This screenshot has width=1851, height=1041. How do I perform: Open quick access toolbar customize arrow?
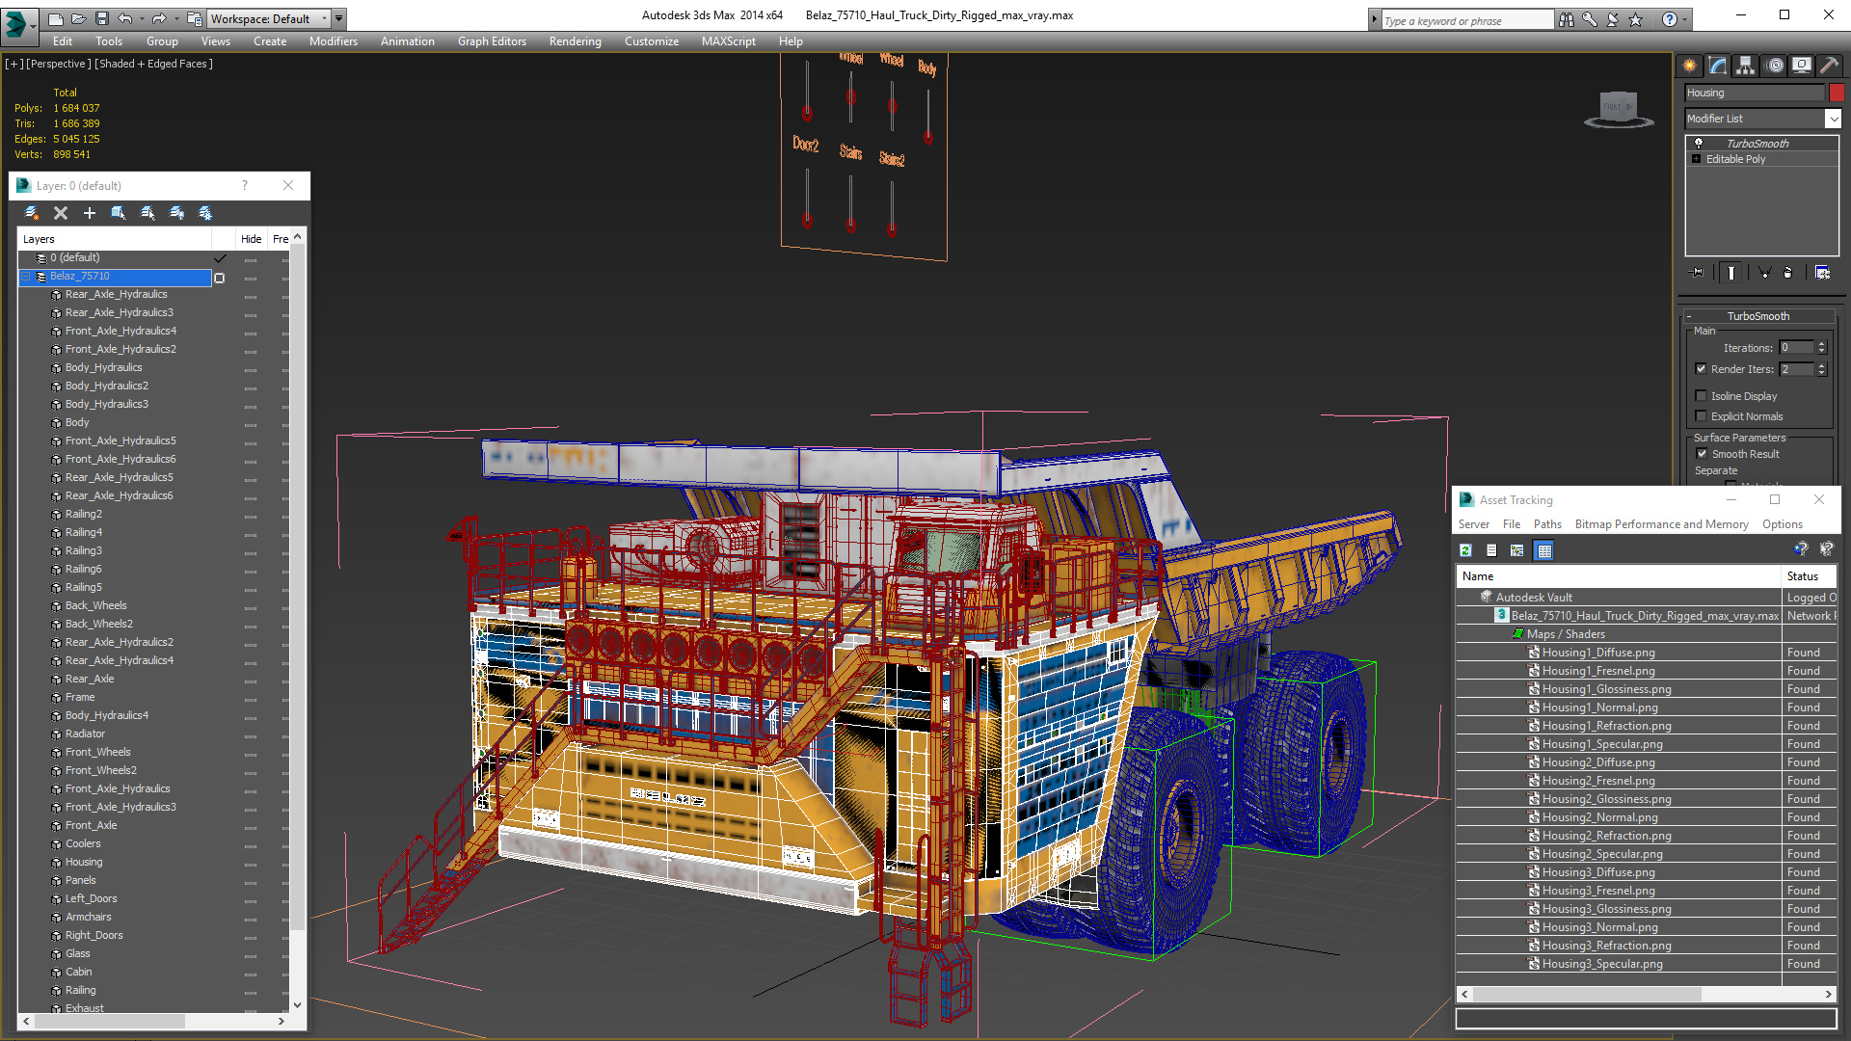click(339, 18)
